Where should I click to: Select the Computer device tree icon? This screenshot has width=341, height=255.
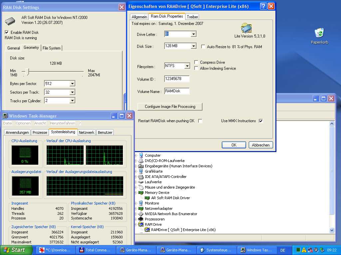click(x=141, y=155)
